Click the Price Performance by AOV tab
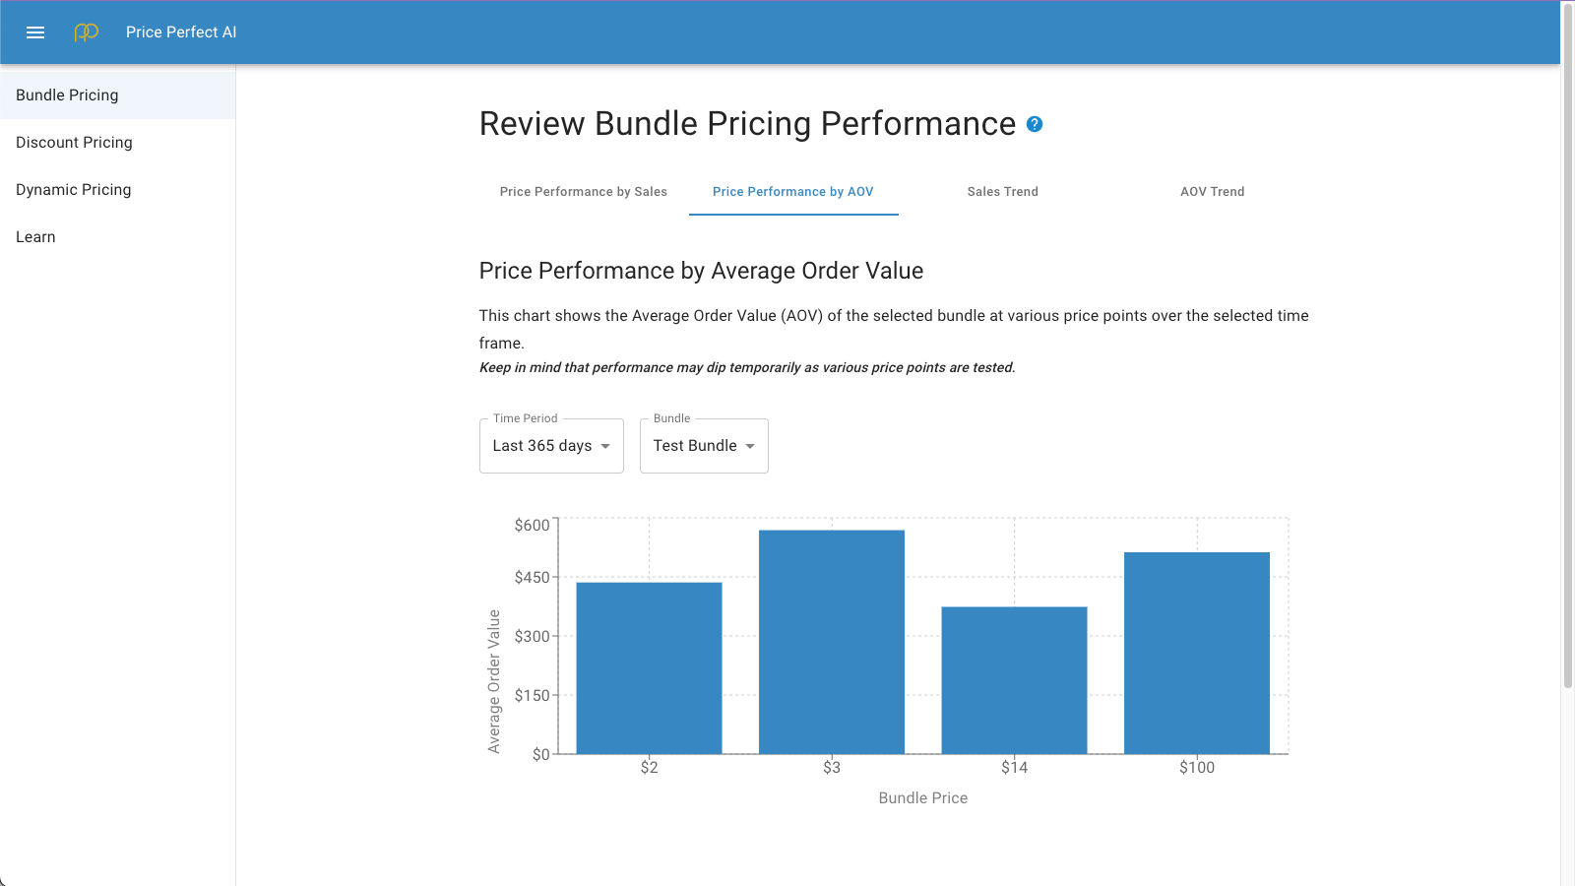 [x=793, y=192]
